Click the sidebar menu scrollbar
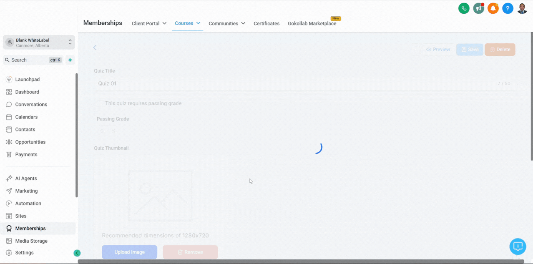Viewport: 533px width, 264px height. tap(76, 135)
